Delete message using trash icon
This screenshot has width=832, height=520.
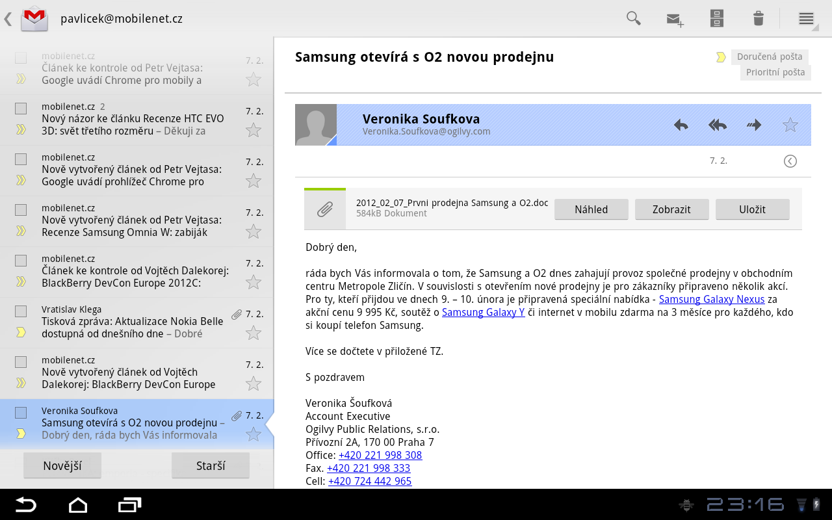[x=758, y=18]
